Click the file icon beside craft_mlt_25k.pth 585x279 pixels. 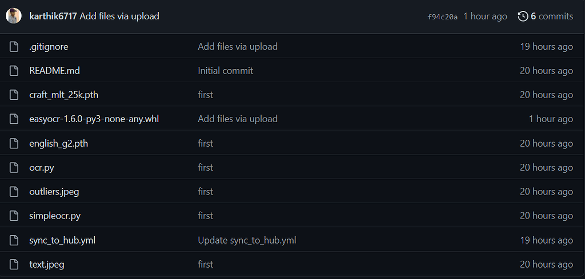(x=14, y=95)
